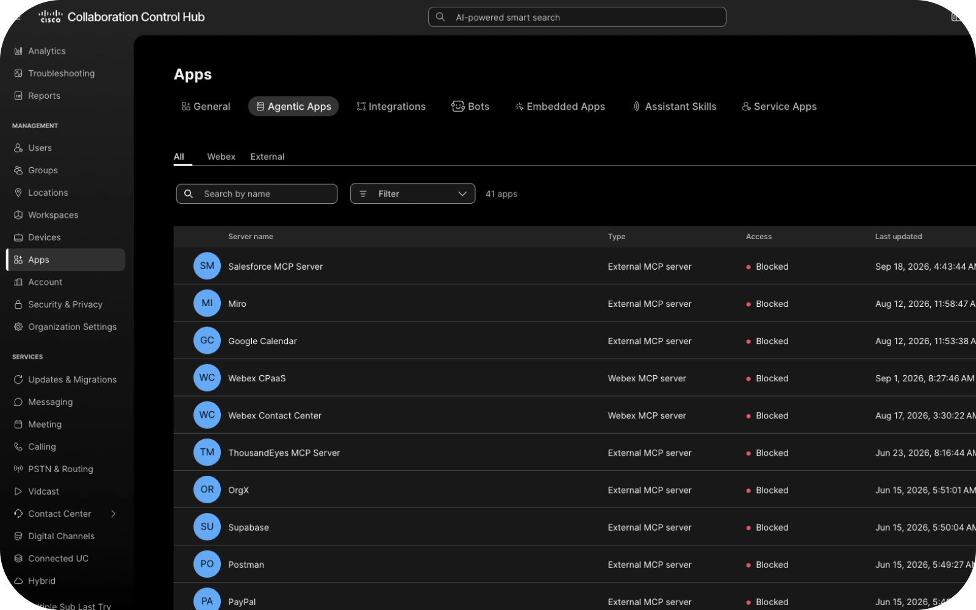Click the MI avatar for Miro

(x=207, y=303)
